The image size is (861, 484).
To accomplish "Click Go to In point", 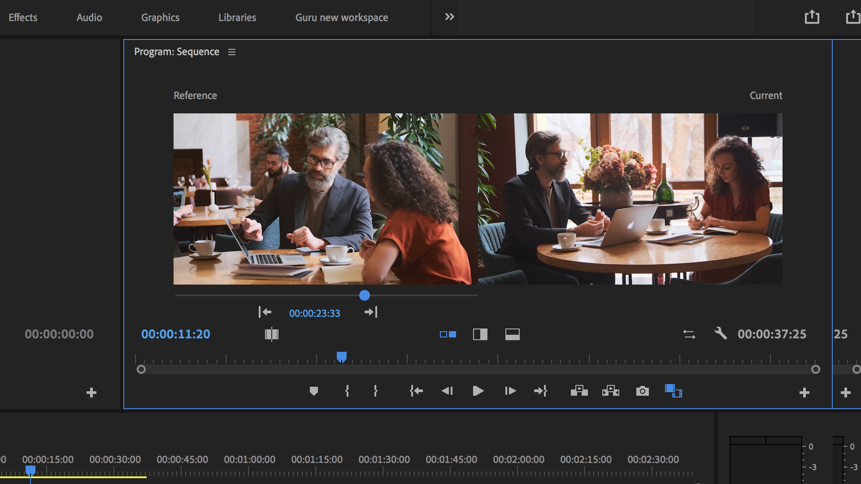I will (x=416, y=391).
